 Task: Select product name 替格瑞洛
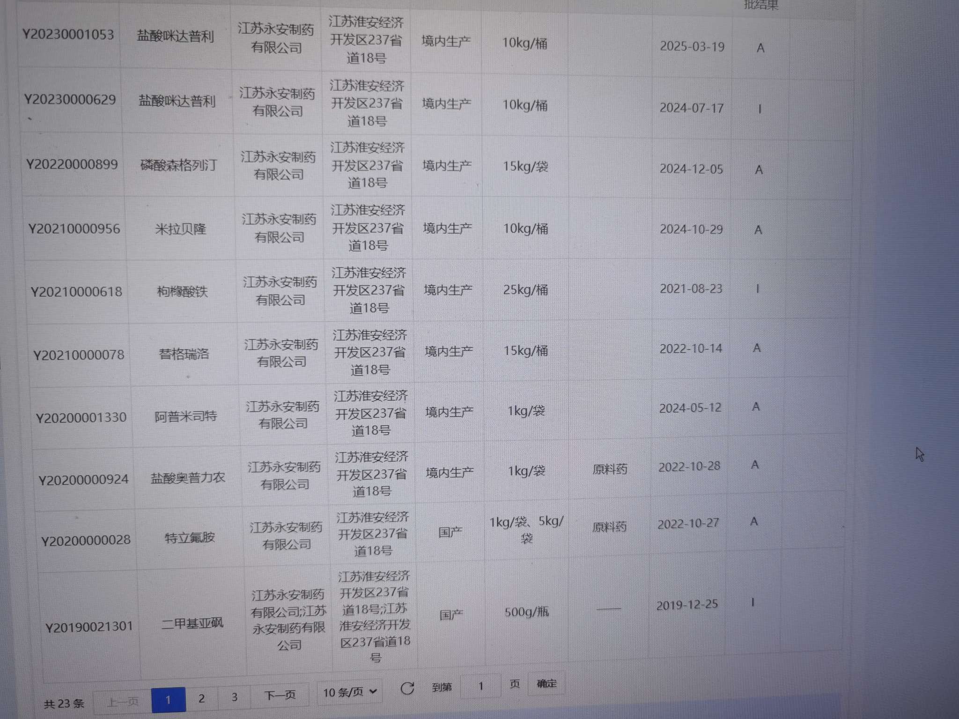184,353
